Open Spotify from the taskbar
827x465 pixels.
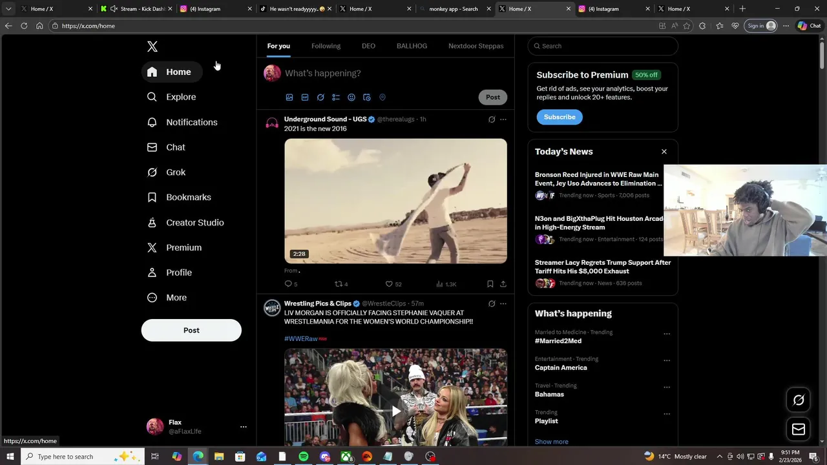304,457
